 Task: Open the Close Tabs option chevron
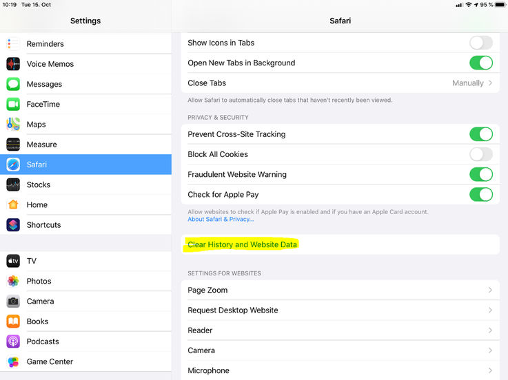click(x=490, y=83)
